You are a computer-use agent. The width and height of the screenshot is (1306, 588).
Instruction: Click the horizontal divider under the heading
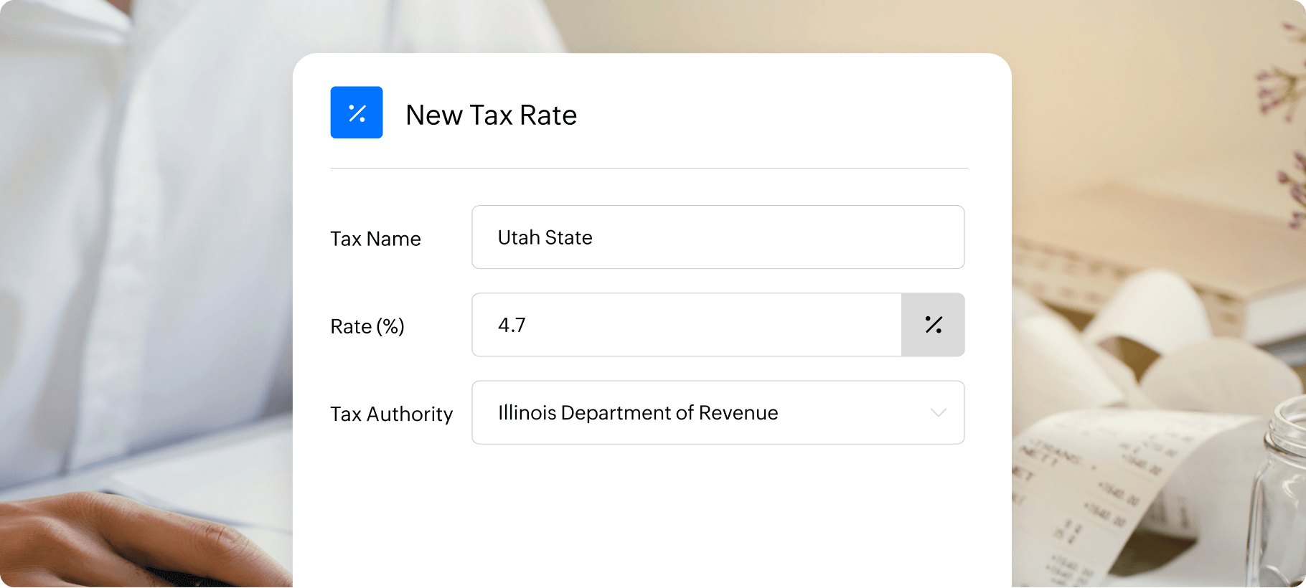pos(649,168)
